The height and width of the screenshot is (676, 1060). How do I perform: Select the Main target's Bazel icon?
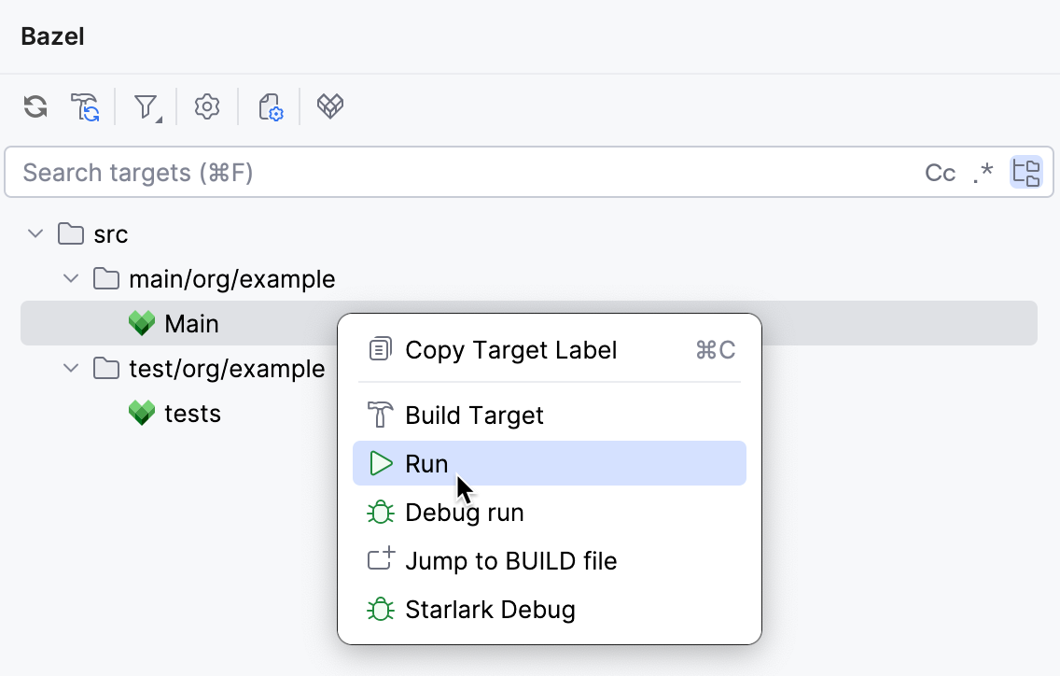click(141, 322)
